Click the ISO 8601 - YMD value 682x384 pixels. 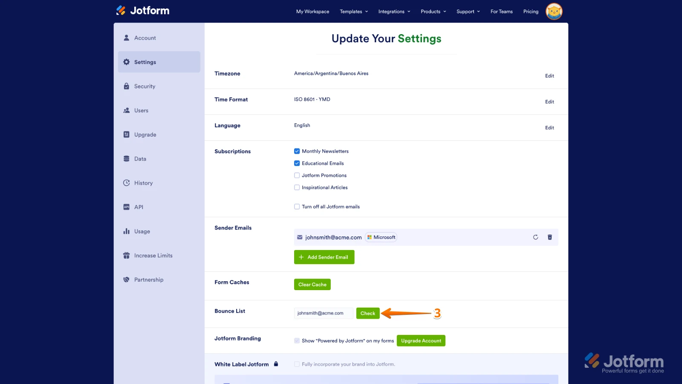pos(312,99)
